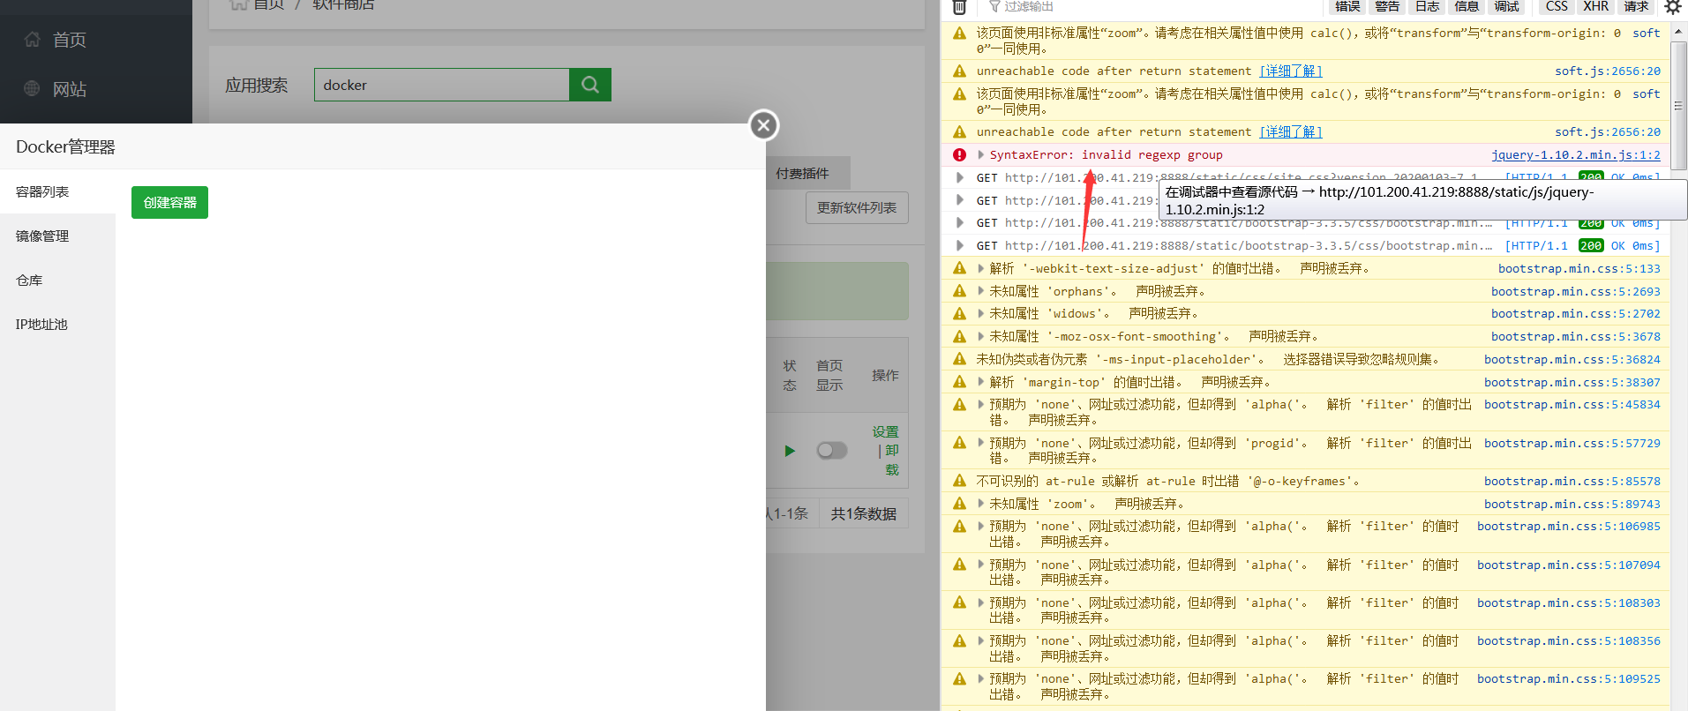Open the bootstrap.min.css:5:109525 source link
1688x711 pixels.
(x=1568, y=678)
